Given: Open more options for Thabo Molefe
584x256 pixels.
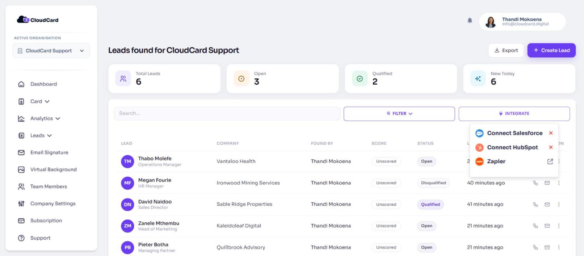Looking at the screenshot, I should (x=559, y=161).
